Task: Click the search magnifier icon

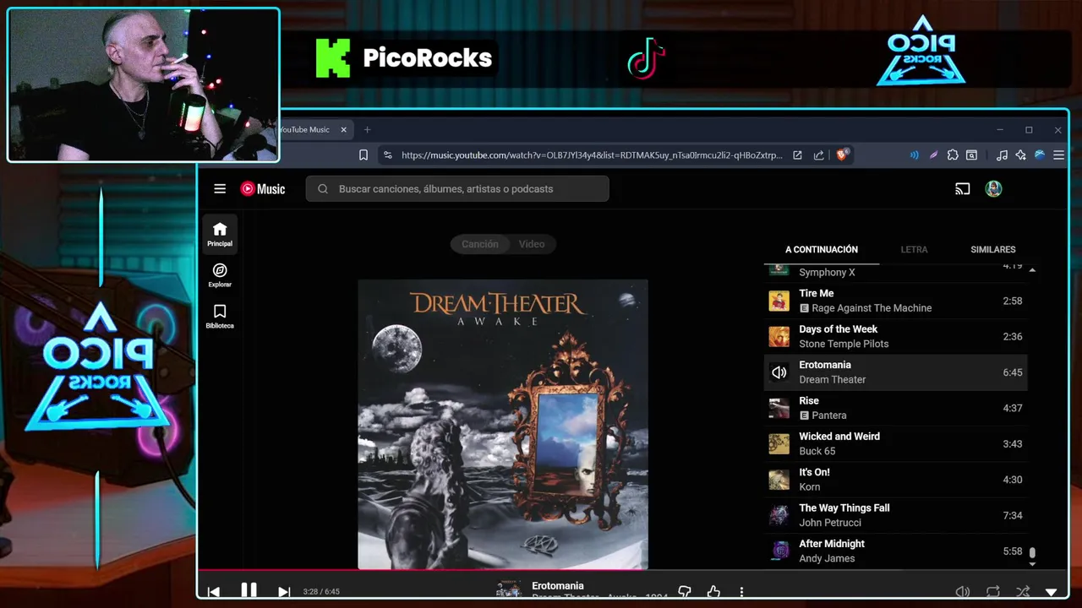Action: tap(323, 189)
